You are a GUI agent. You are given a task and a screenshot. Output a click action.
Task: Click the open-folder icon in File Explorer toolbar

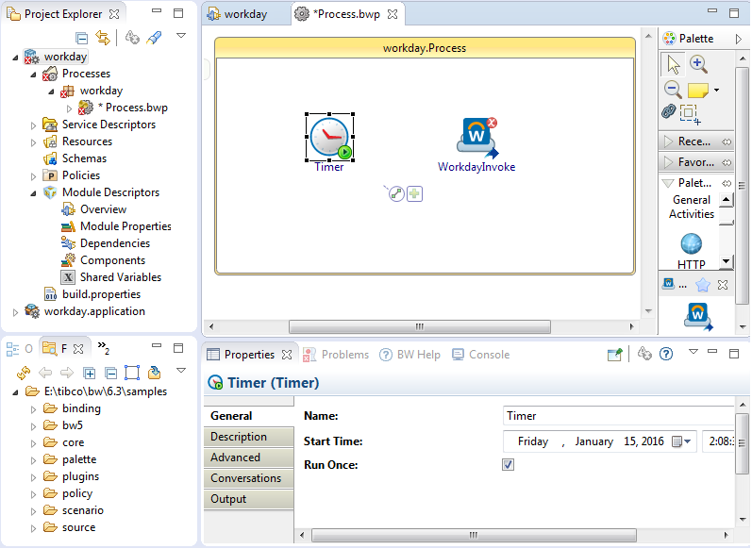pos(154,373)
